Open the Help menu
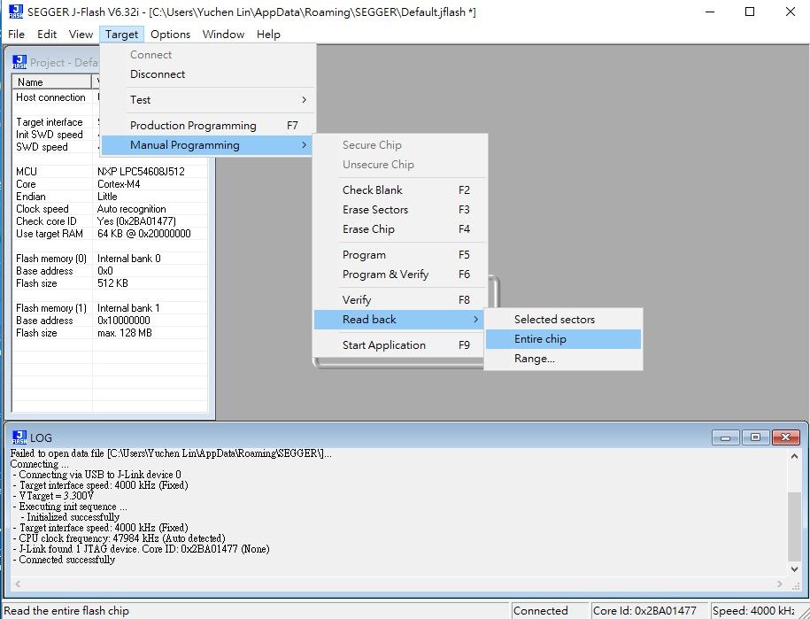This screenshot has width=810, height=619. click(x=268, y=35)
